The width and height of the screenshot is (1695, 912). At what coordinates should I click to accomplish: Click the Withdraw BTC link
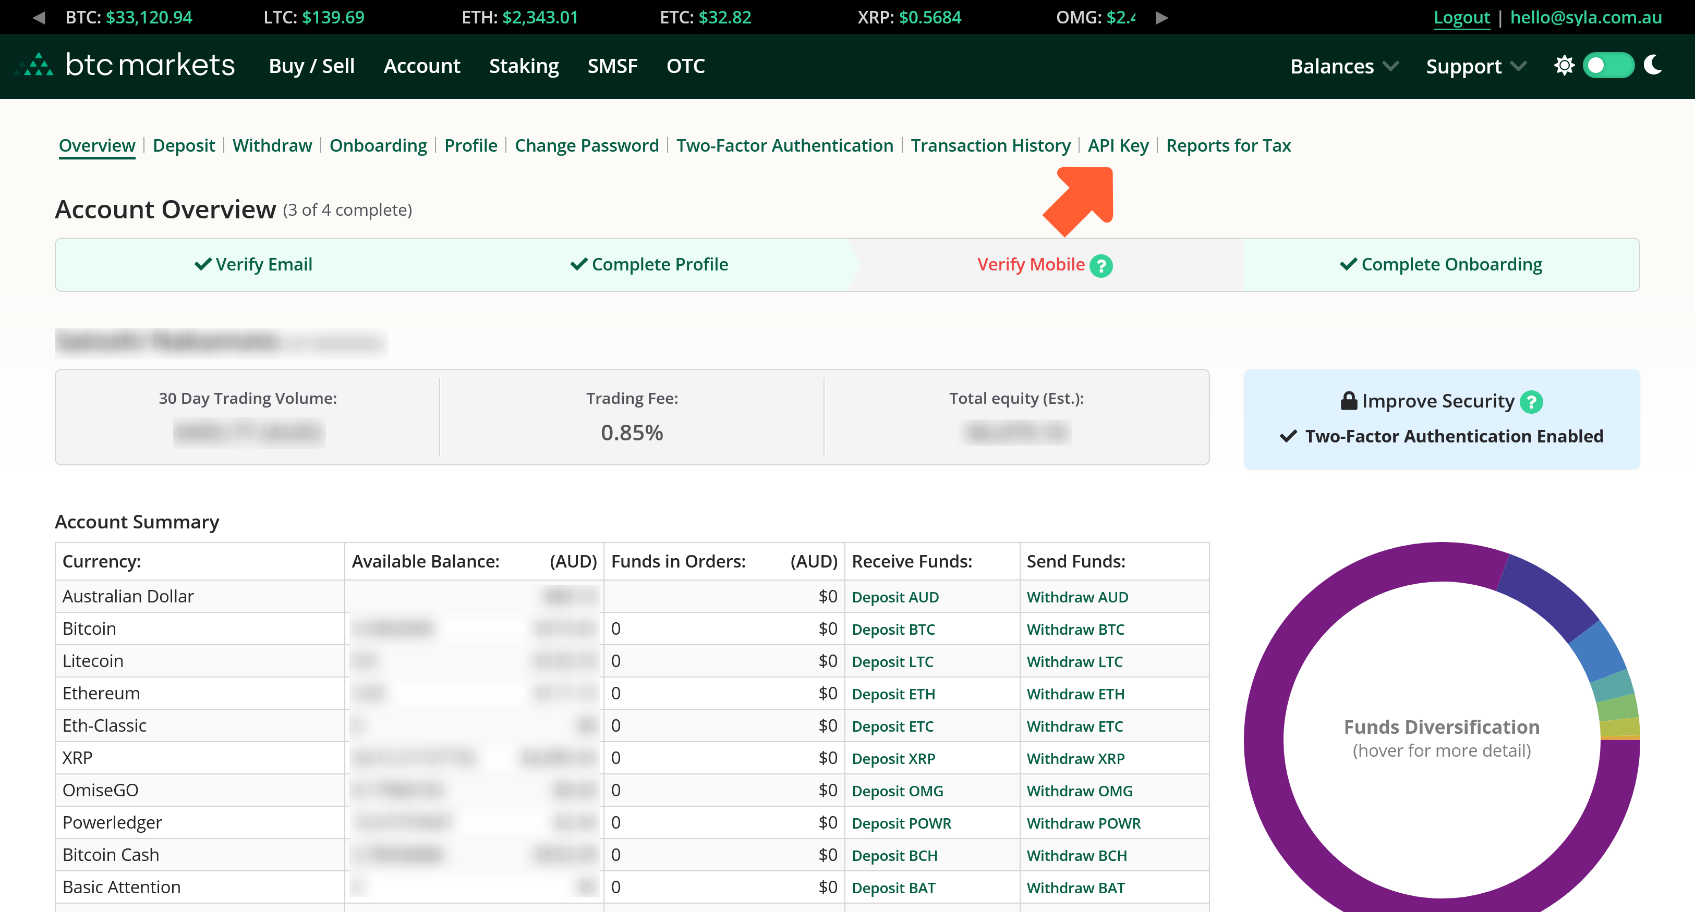click(x=1075, y=629)
